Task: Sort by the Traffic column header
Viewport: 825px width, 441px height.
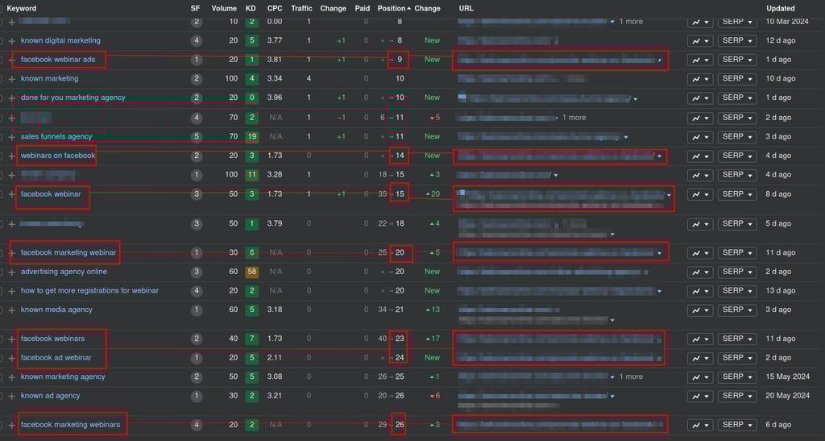Action: 301,8
